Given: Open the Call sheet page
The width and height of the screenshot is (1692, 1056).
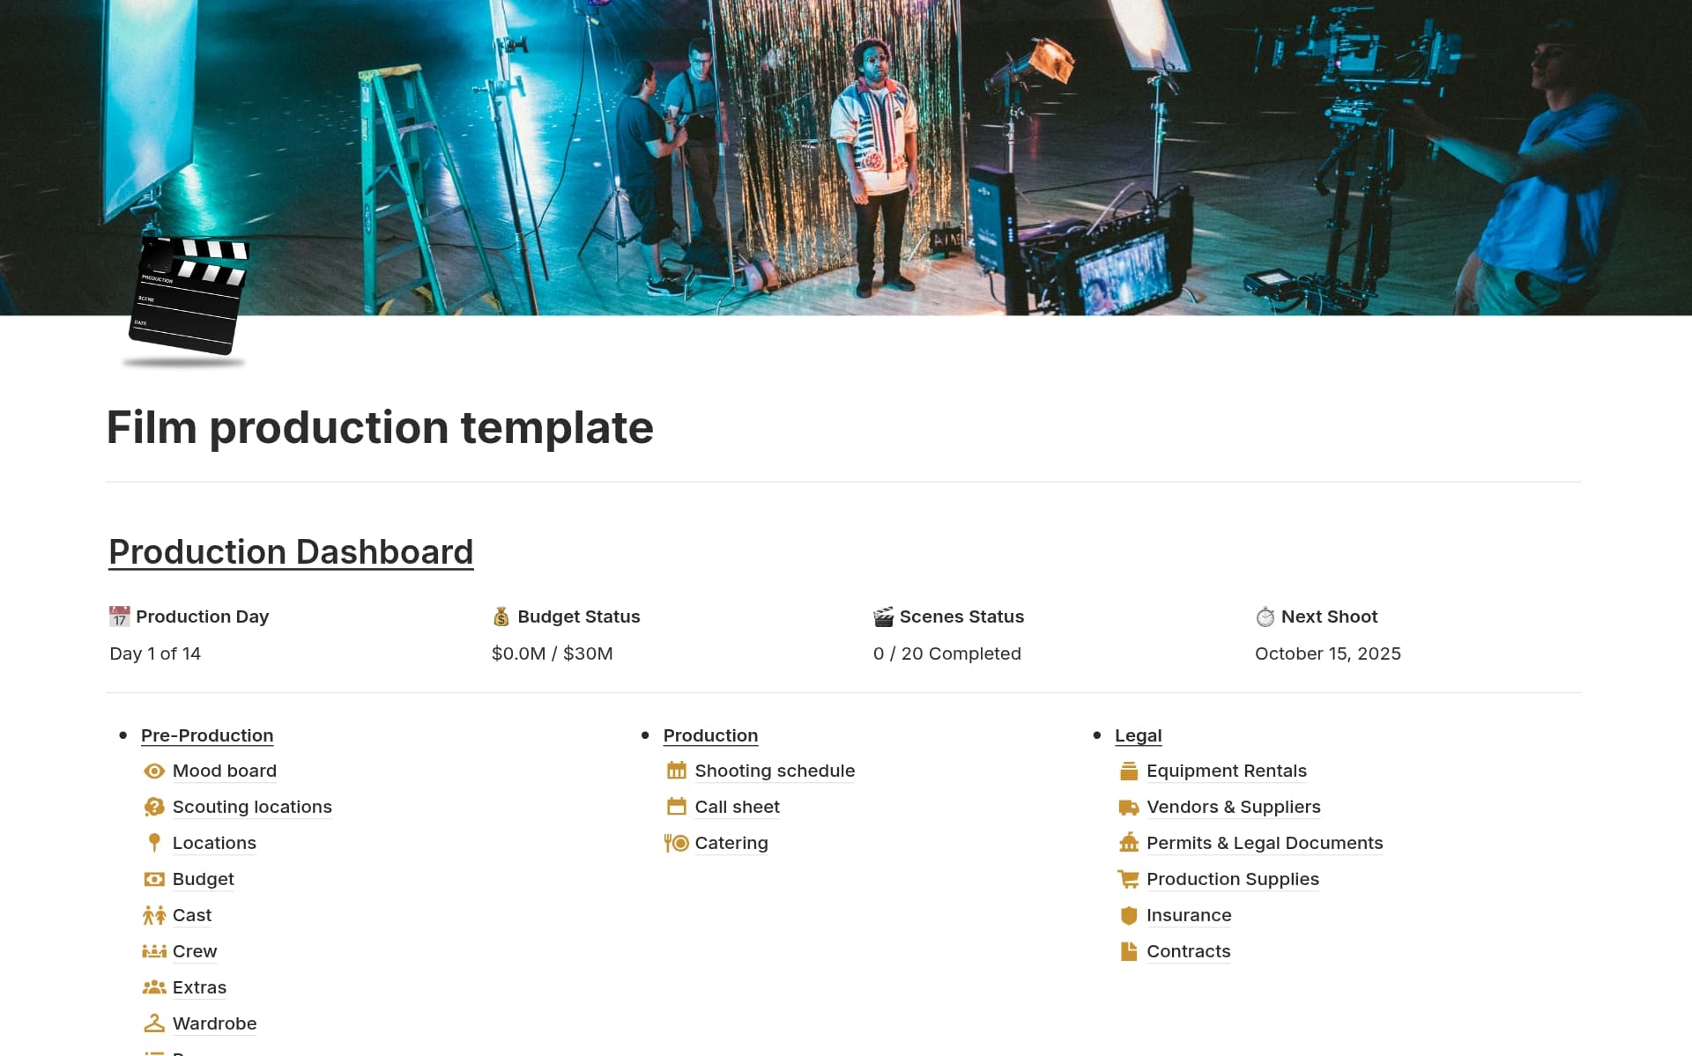Looking at the screenshot, I should coord(737,808).
